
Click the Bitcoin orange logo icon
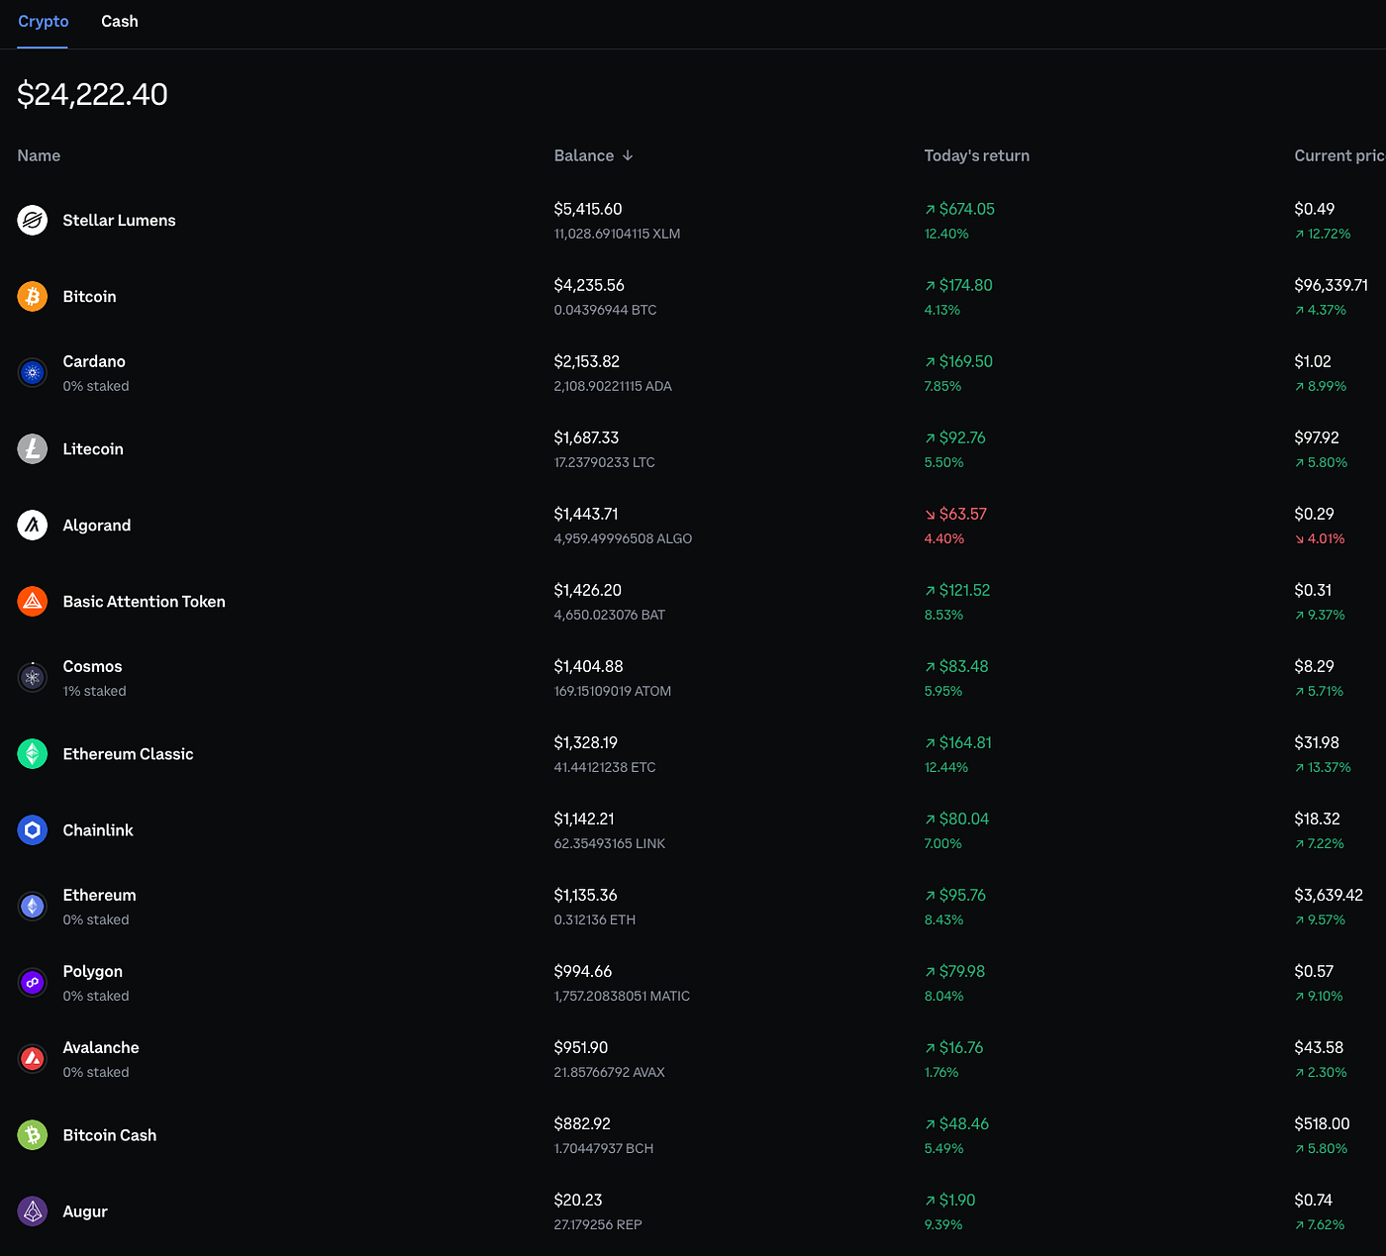coord(33,296)
